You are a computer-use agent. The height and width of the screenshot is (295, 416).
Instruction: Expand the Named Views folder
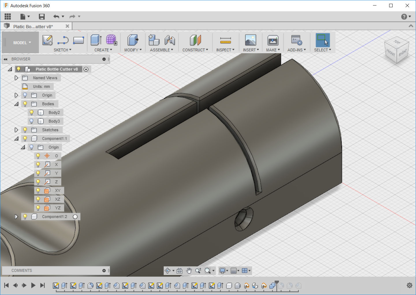(x=16, y=78)
